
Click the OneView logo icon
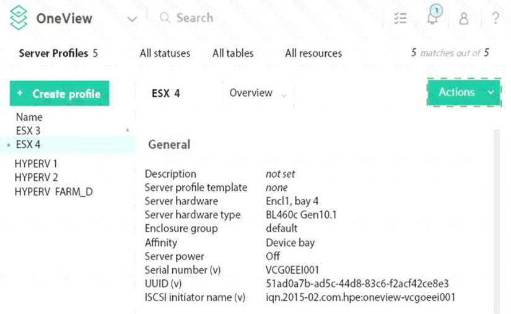tap(19, 18)
